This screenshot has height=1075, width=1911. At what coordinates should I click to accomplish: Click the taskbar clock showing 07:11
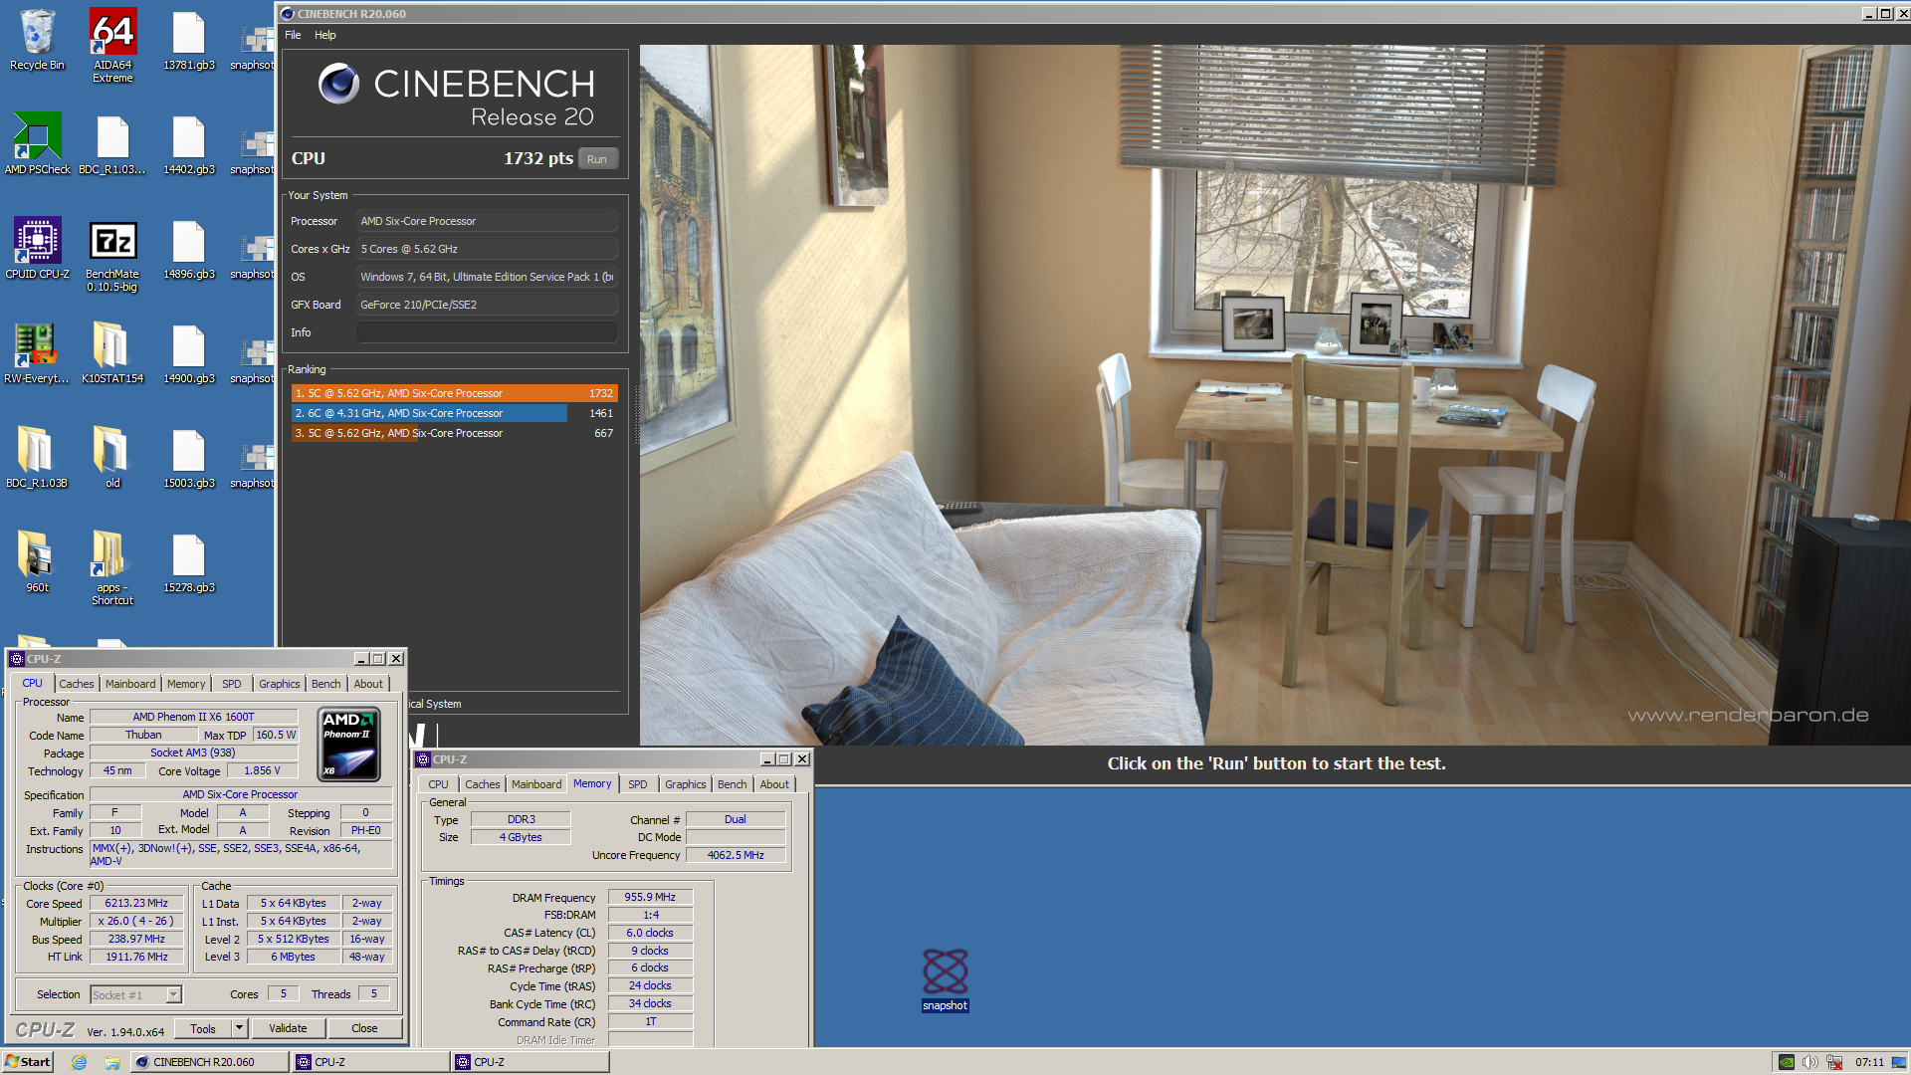pyautogui.click(x=1869, y=1062)
